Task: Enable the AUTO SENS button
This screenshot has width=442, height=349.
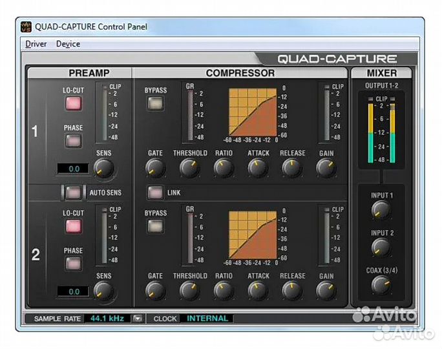Action: click(x=73, y=193)
